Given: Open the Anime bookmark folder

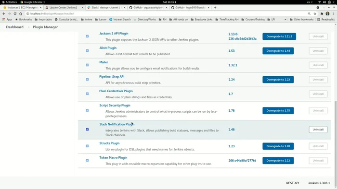Looking at the screenshot, I should pos(86,20).
